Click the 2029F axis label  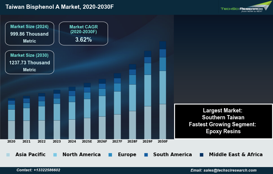(148, 141)
